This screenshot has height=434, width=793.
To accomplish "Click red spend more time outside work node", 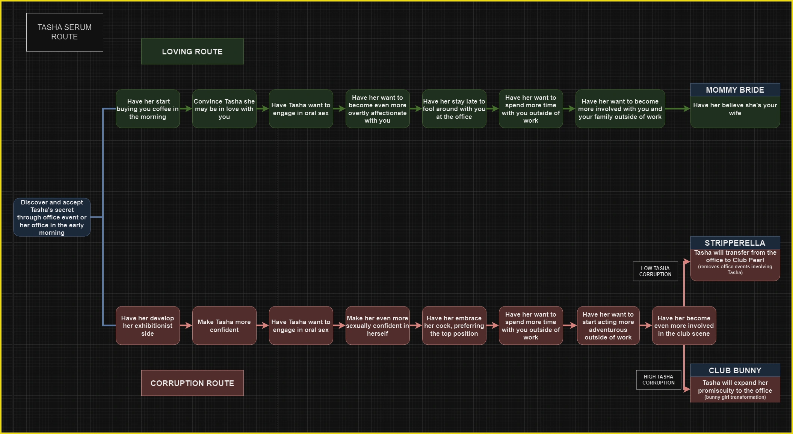I will pyautogui.click(x=531, y=326).
